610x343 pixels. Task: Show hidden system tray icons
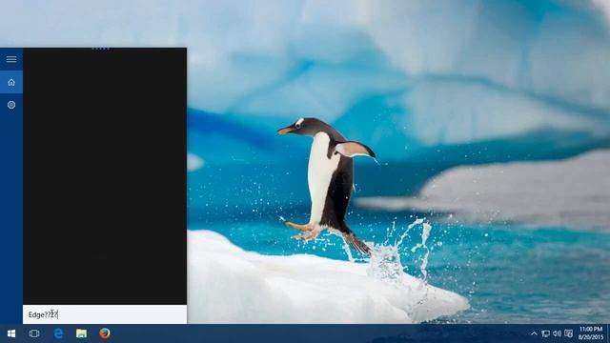[534, 333]
